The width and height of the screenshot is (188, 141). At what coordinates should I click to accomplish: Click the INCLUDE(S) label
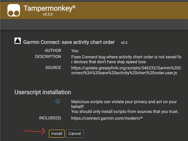click(50, 118)
